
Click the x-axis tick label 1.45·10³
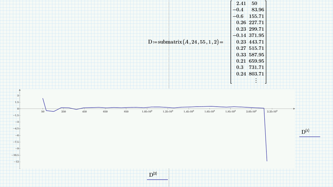189,111
